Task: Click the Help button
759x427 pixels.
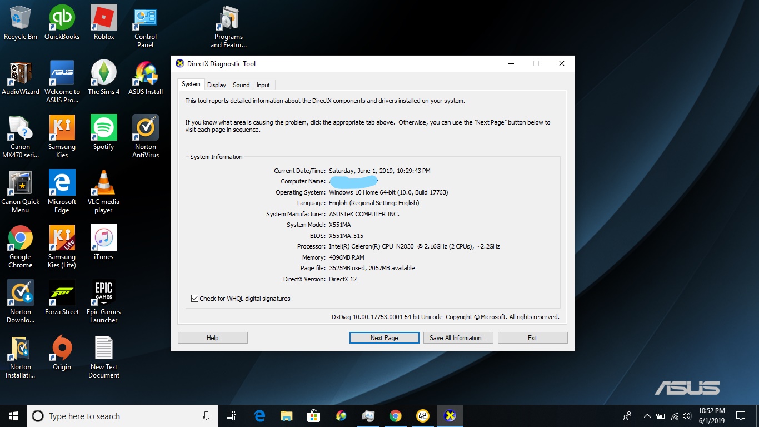Action: coord(213,338)
